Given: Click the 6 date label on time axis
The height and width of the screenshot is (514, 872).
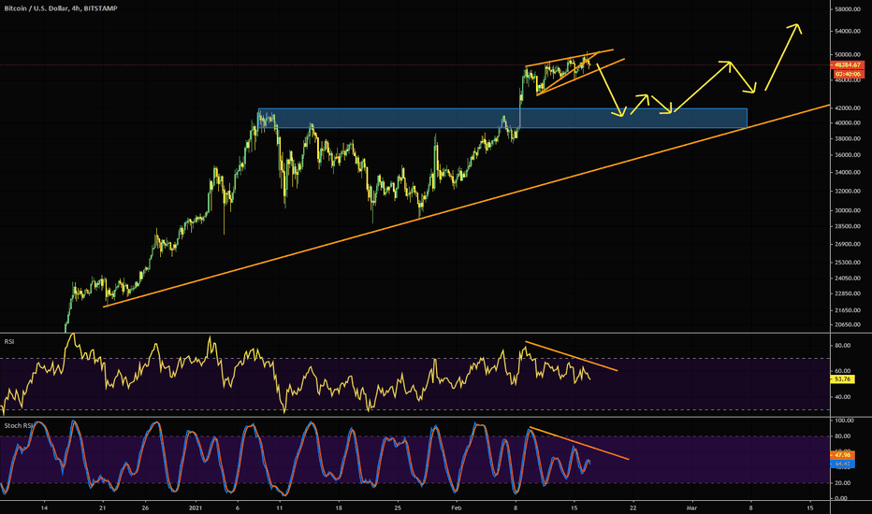Looking at the screenshot, I should click(238, 507).
